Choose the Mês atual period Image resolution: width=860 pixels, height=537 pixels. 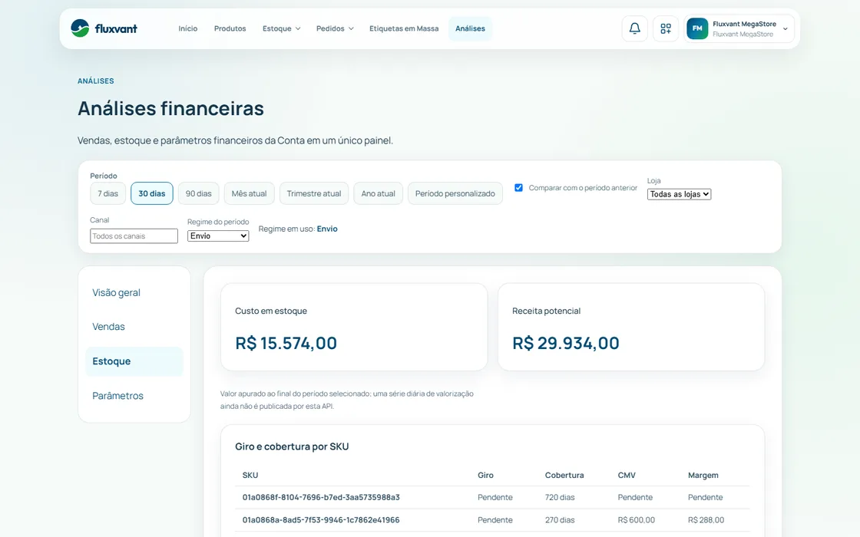click(x=249, y=193)
